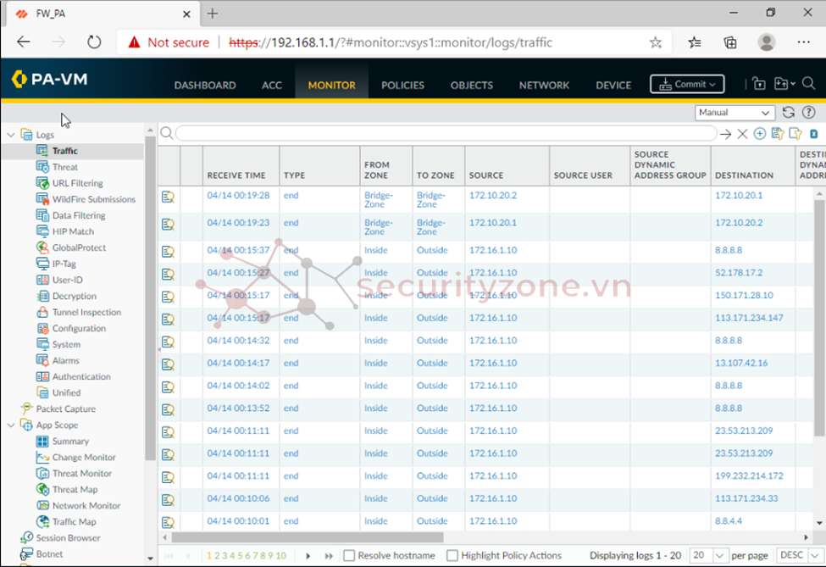Reload the browser page
This screenshot has width=826, height=567.
tap(94, 42)
